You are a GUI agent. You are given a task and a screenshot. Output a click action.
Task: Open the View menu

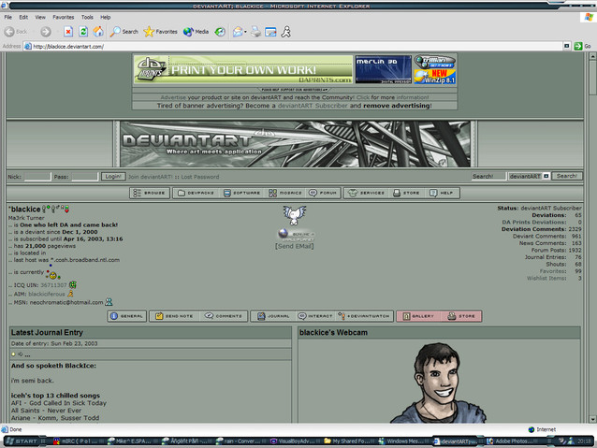[40, 17]
